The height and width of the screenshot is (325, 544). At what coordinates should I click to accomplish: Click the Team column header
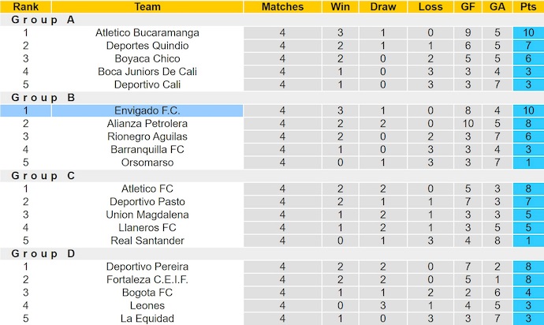pyautogui.click(x=147, y=6)
